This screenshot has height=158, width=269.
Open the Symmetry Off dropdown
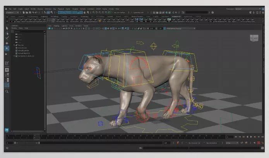tap(139, 13)
